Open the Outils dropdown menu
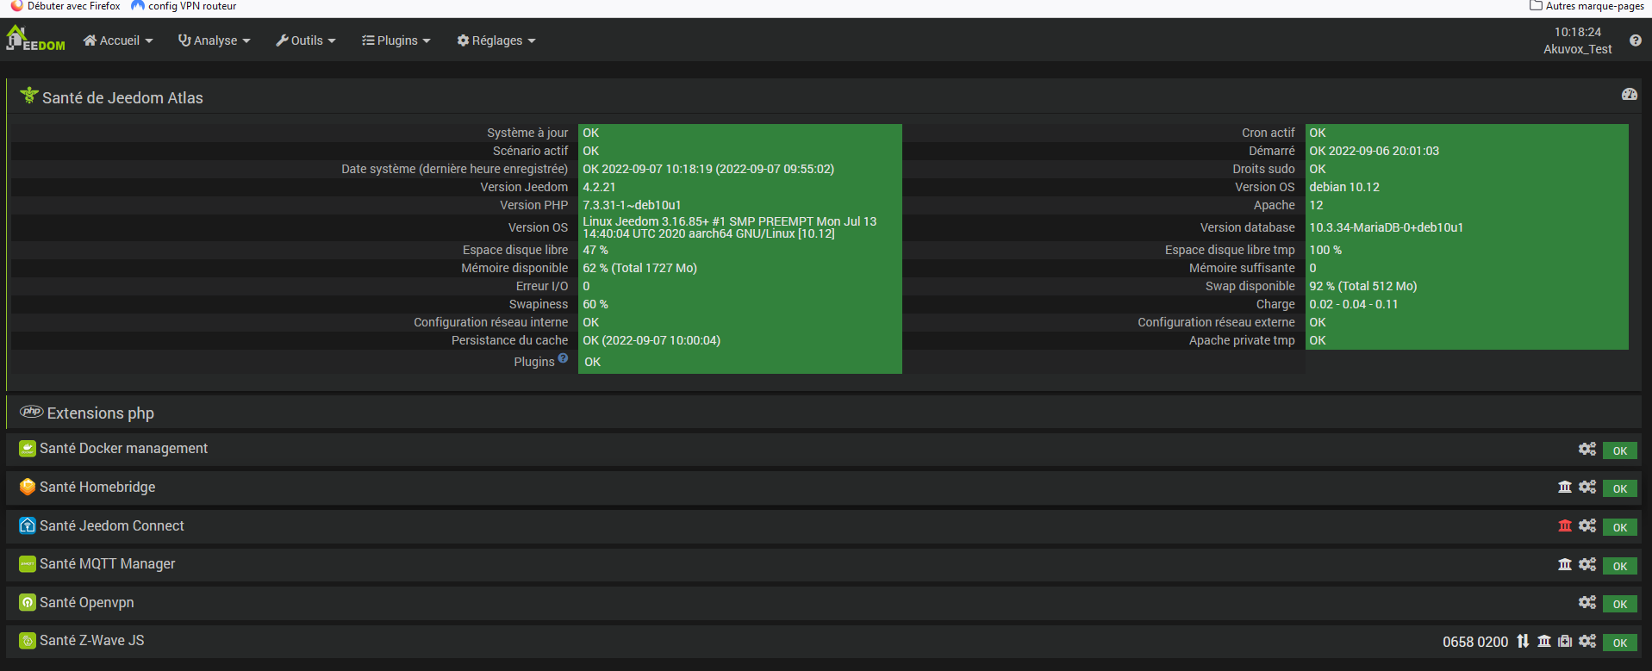1652x671 pixels. coord(306,40)
